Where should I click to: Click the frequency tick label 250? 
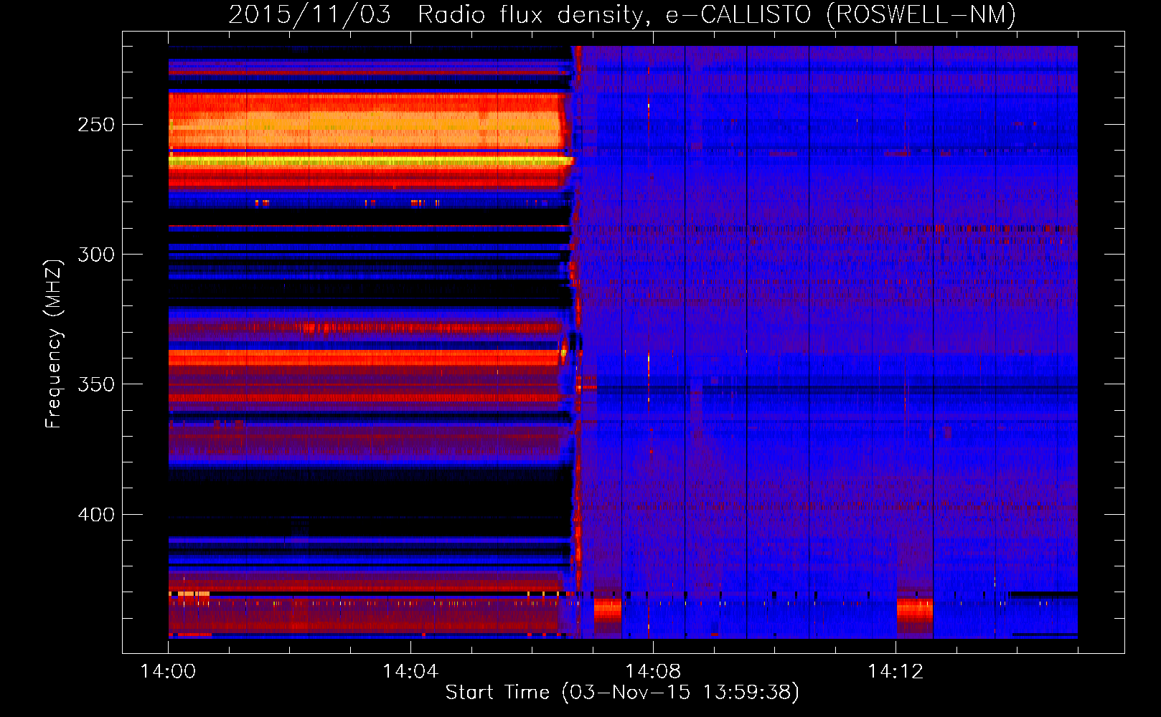coord(96,125)
